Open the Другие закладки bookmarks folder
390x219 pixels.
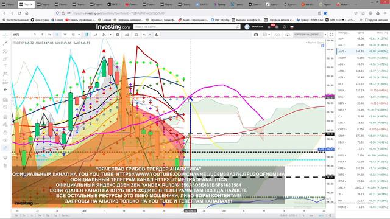[x=377, y=20]
